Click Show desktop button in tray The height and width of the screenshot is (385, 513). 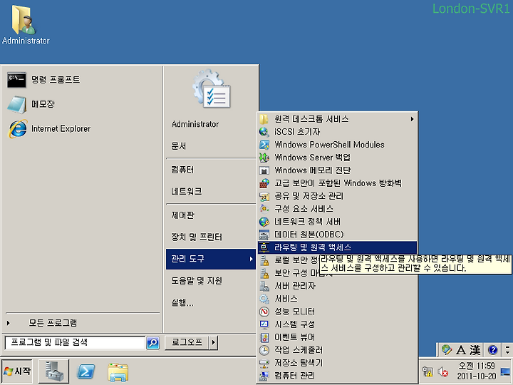(x=505, y=371)
